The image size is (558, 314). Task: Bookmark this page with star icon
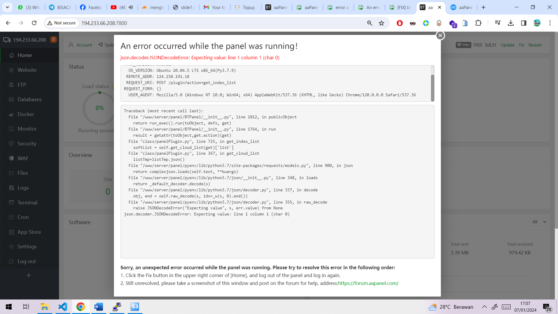tap(381, 23)
